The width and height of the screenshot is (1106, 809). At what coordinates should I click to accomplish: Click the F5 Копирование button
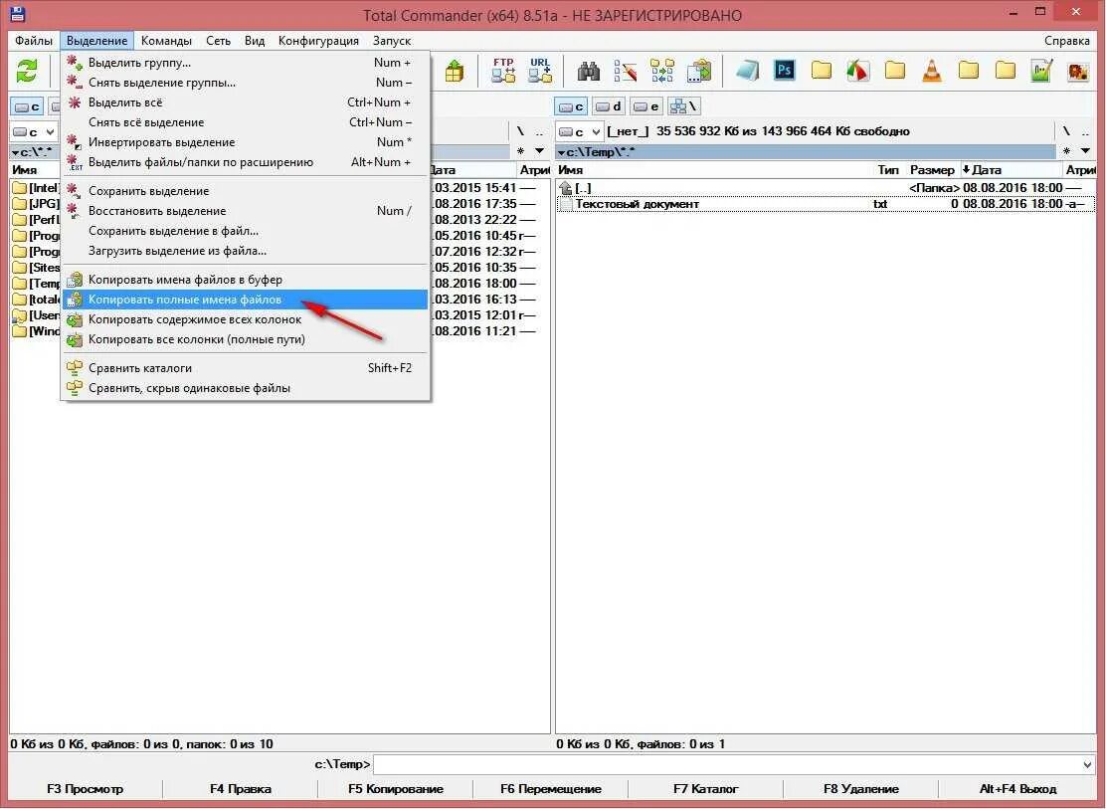point(396,789)
